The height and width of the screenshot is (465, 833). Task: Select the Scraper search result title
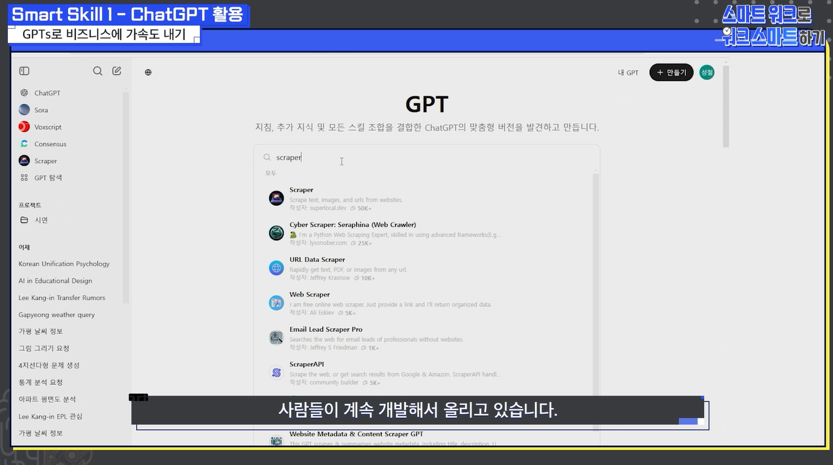tap(301, 190)
